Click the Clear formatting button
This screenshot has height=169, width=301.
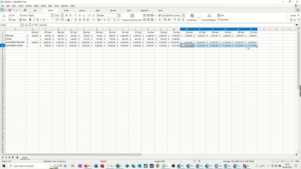tap(23, 20)
